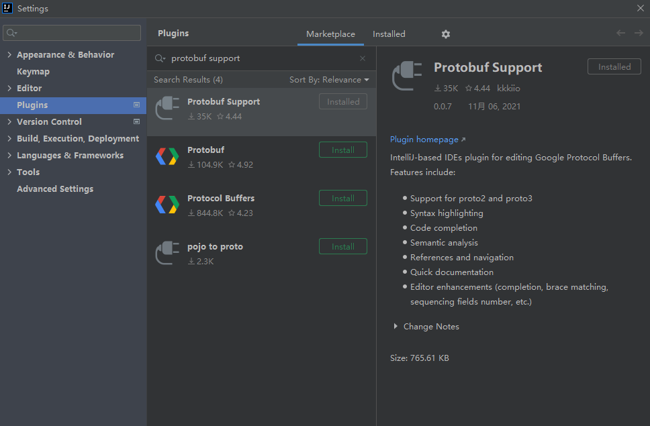Expand Languages & Frameworks node
The image size is (650, 426).
(9, 155)
